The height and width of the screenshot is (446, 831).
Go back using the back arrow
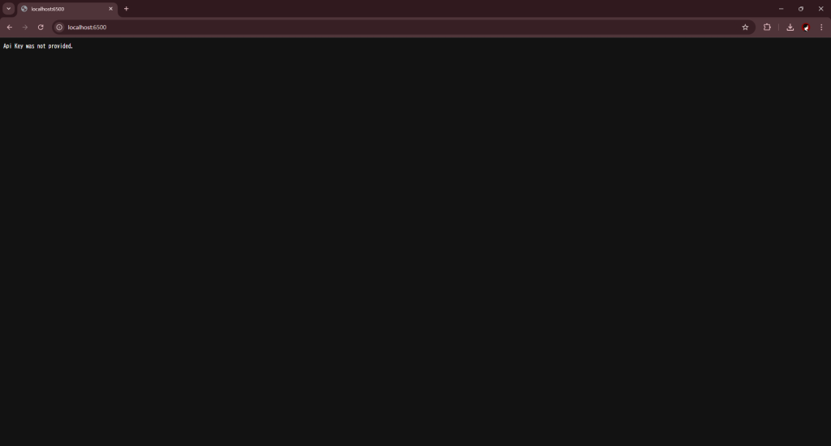pyautogui.click(x=10, y=27)
